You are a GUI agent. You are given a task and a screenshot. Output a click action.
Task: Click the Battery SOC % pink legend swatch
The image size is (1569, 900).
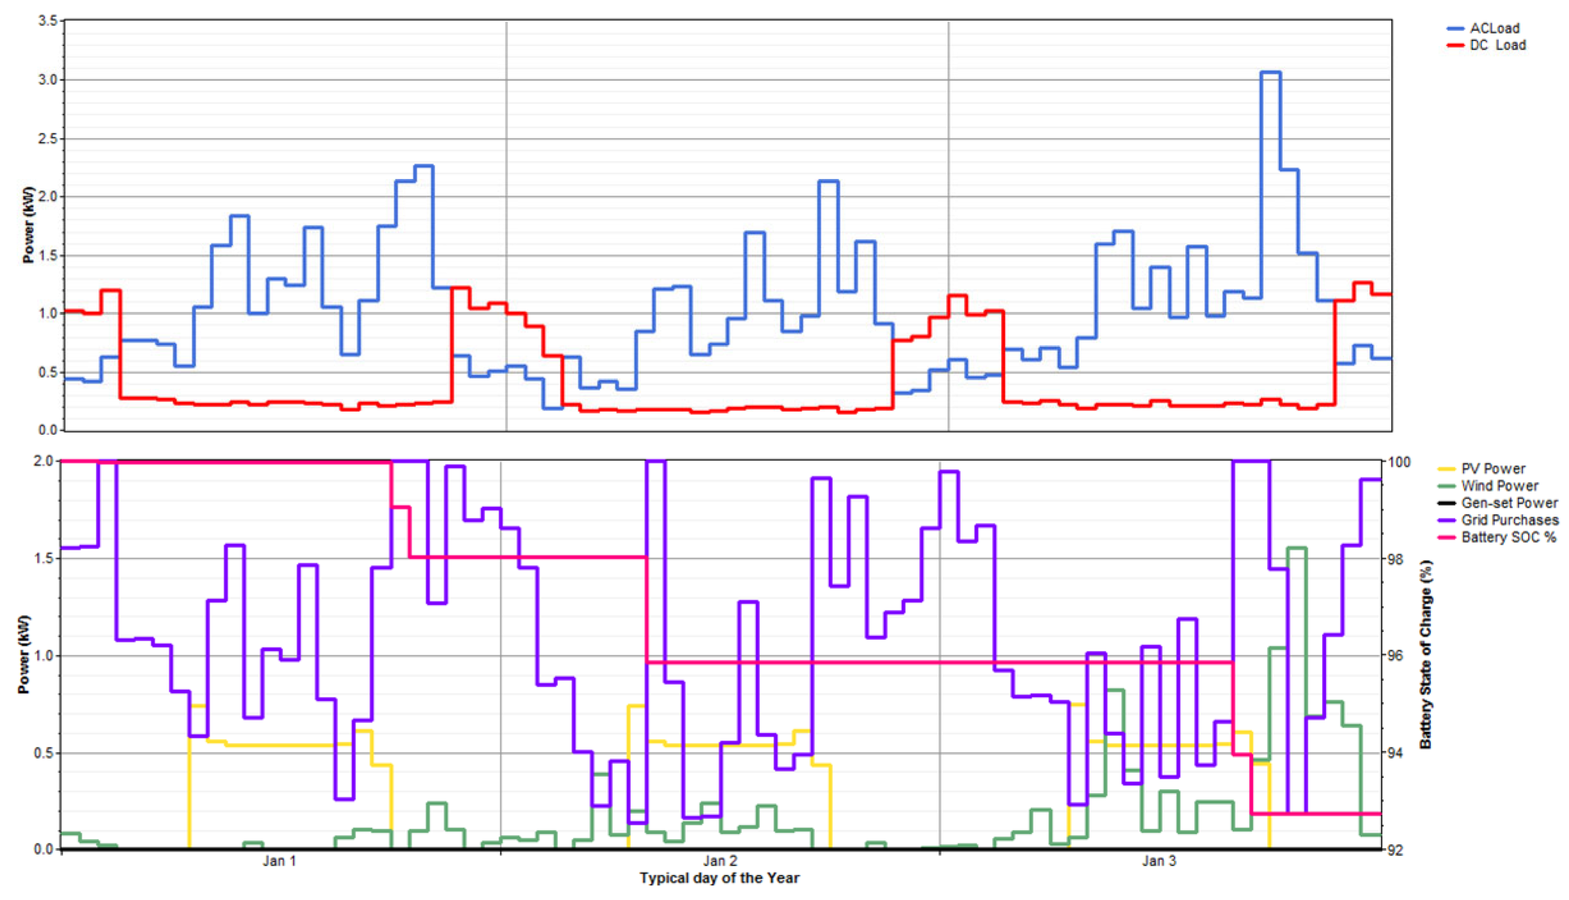(1446, 538)
